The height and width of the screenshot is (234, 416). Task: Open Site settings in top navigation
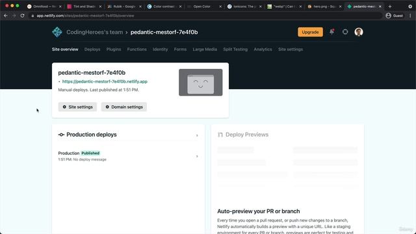click(x=291, y=49)
